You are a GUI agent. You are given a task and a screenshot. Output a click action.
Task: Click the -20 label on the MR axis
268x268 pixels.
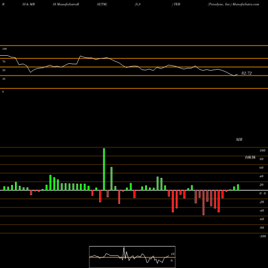click(x=262, y=202)
